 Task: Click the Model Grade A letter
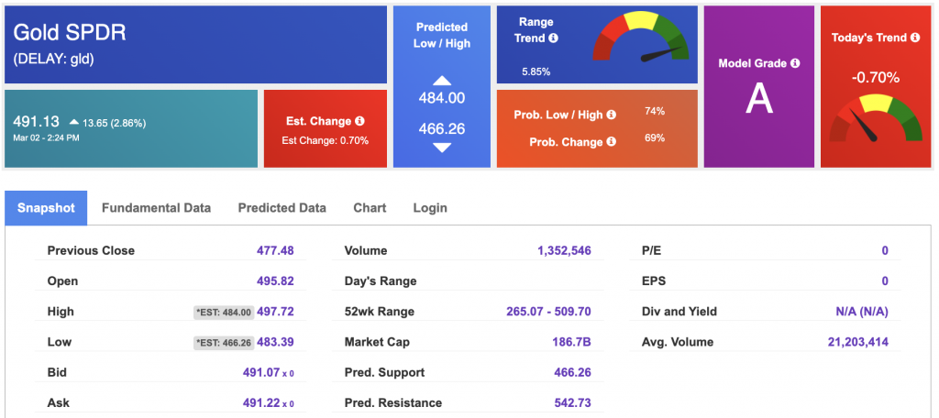pos(758,99)
